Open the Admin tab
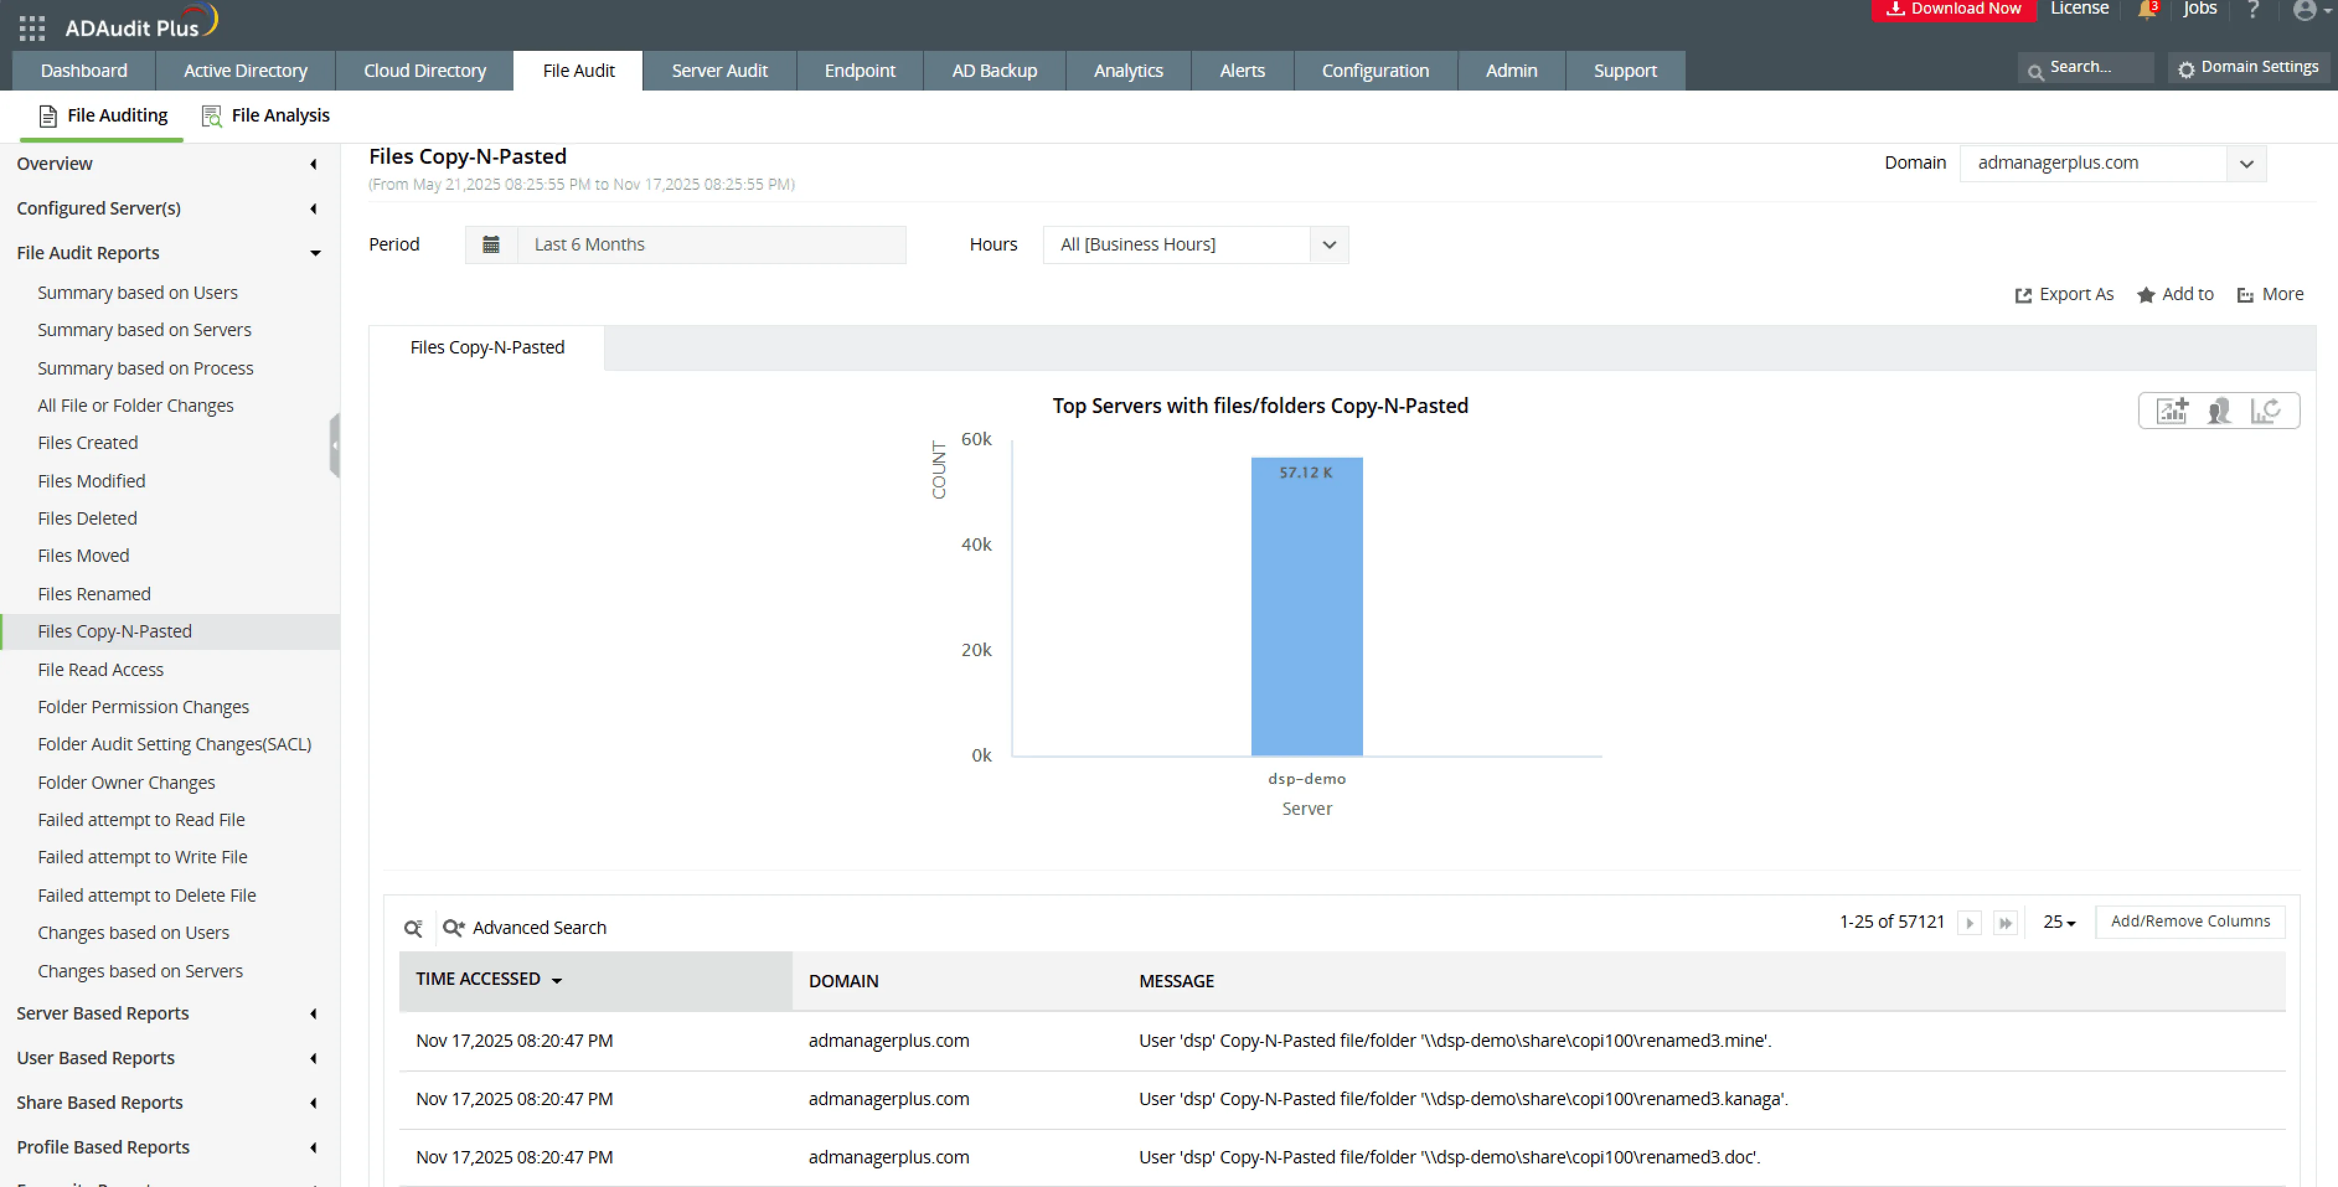 click(1511, 71)
